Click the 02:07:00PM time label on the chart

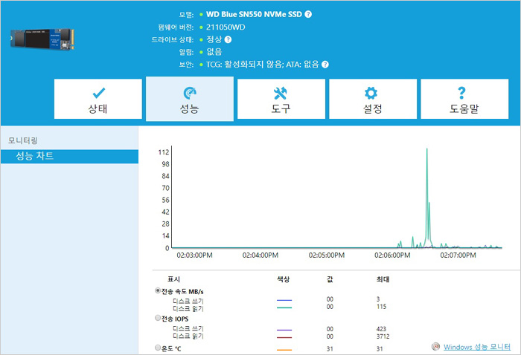click(458, 255)
